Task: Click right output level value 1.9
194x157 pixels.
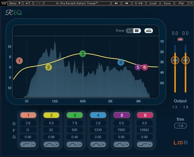Action: (186, 107)
